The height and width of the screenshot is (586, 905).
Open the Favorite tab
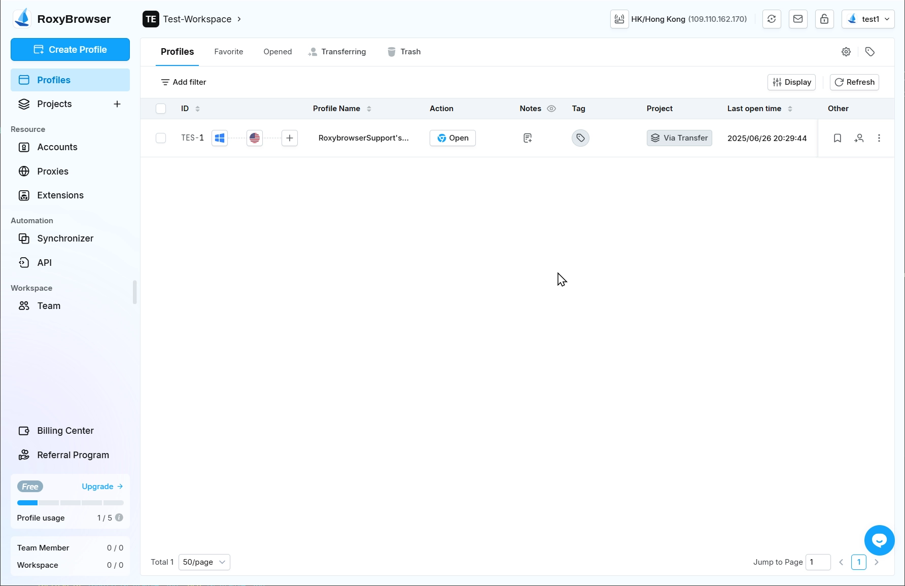228,52
